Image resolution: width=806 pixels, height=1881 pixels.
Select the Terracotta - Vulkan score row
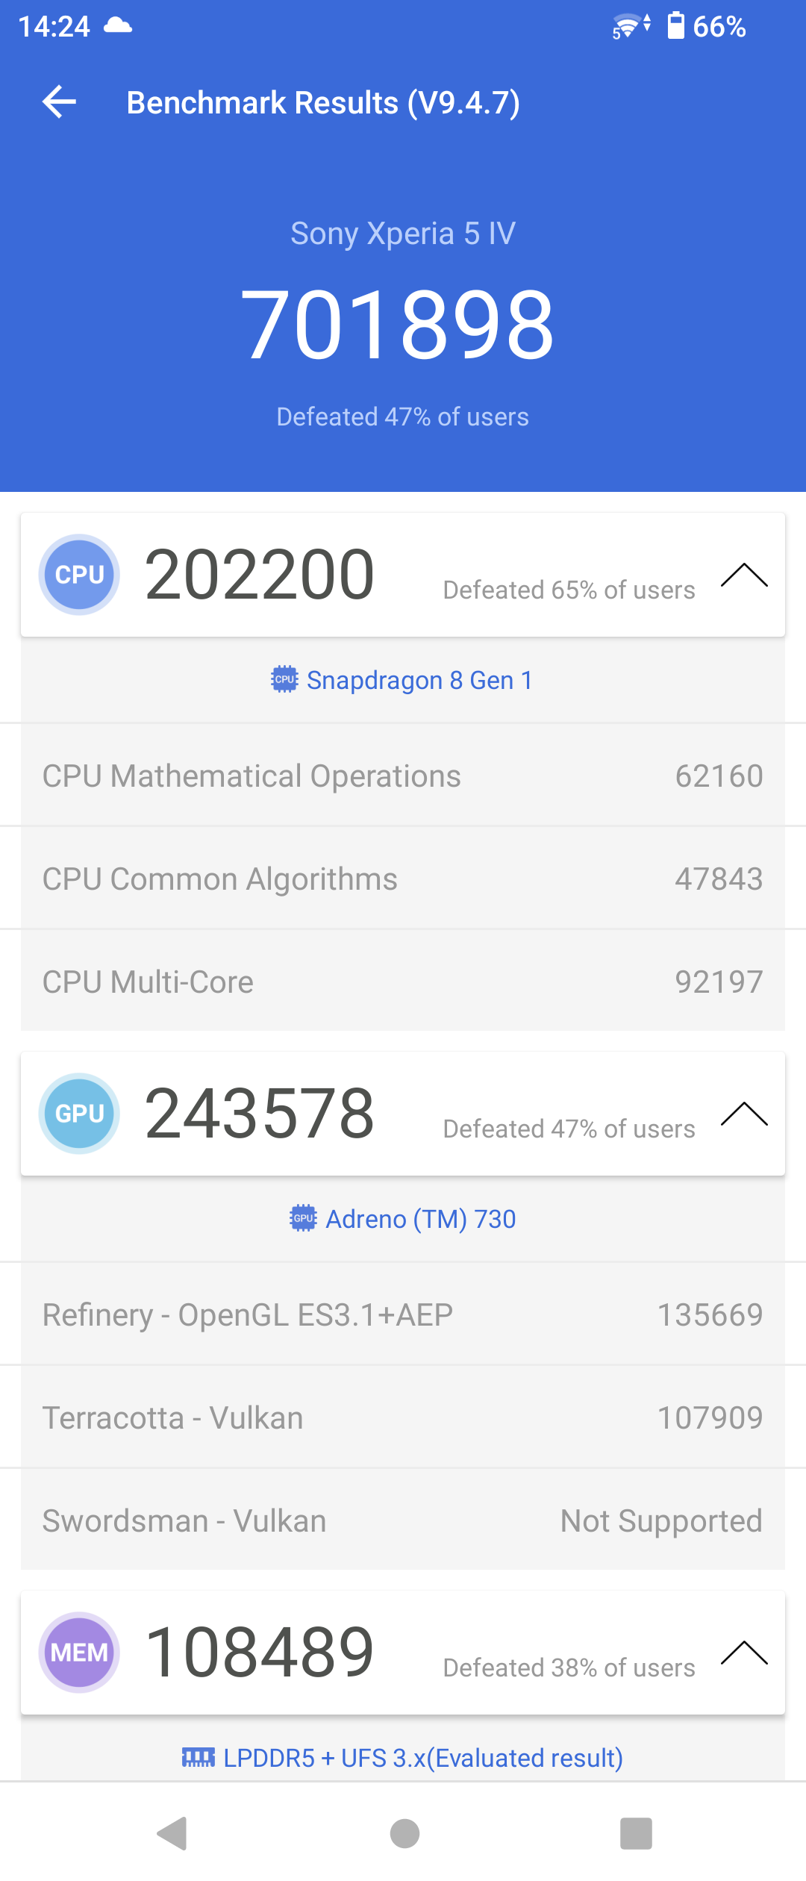pyautogui.click(x=403, y=1417)
